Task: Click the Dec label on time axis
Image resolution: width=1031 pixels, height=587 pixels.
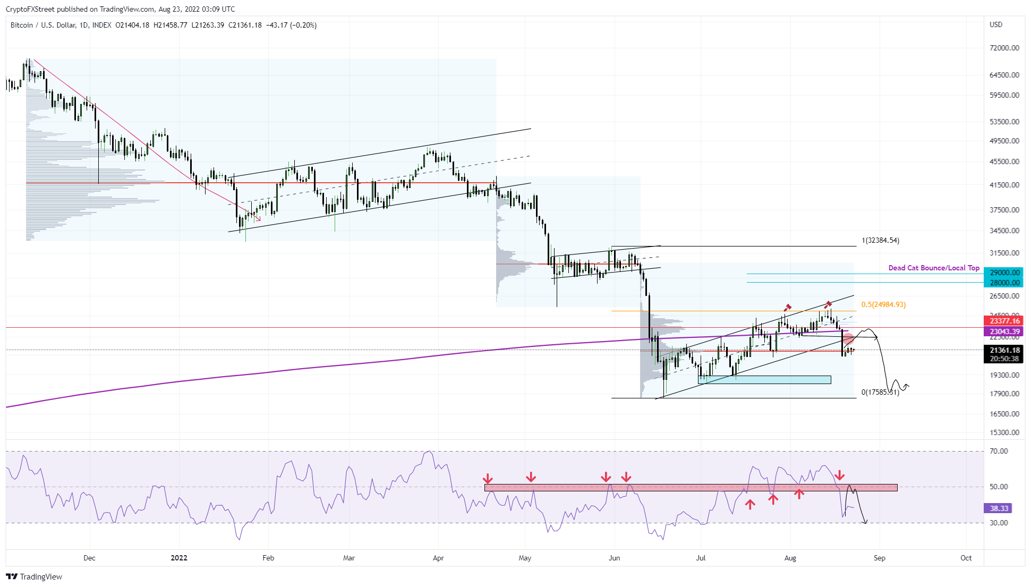Action: (89, 558)
